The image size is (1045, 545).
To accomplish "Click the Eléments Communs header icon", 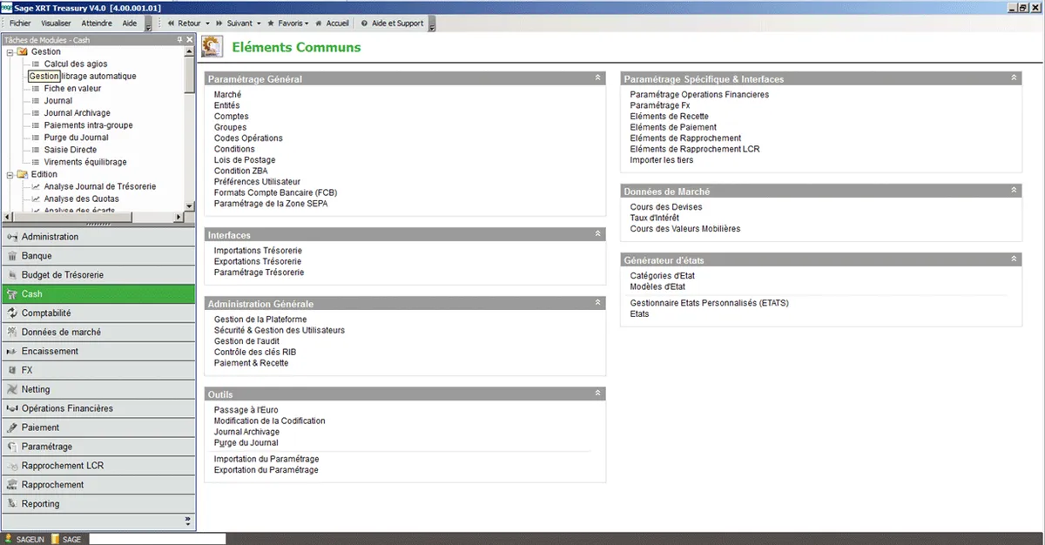I will 211,46.
